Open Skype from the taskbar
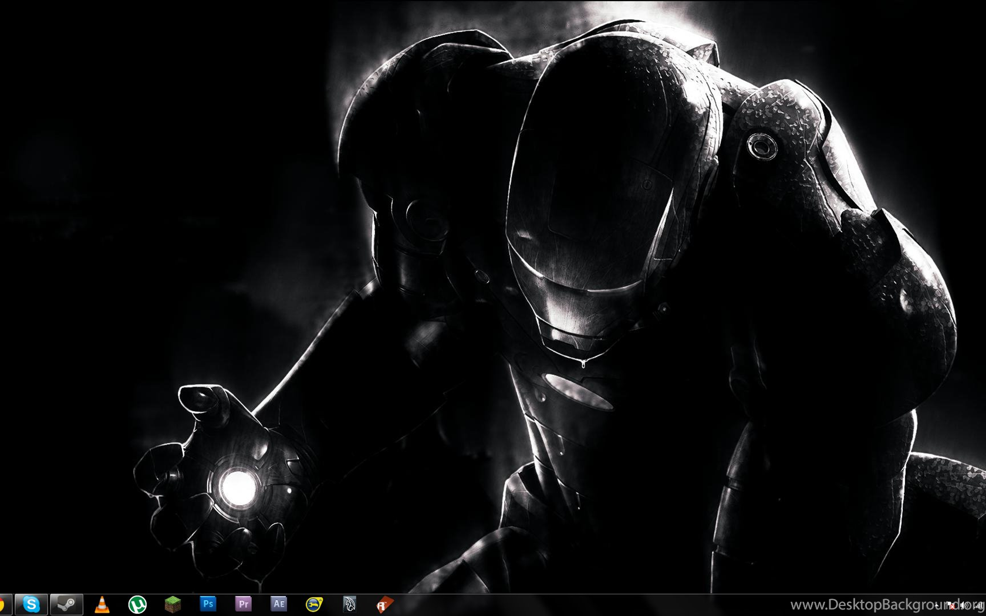986x616 pixels. pos(31,604)
